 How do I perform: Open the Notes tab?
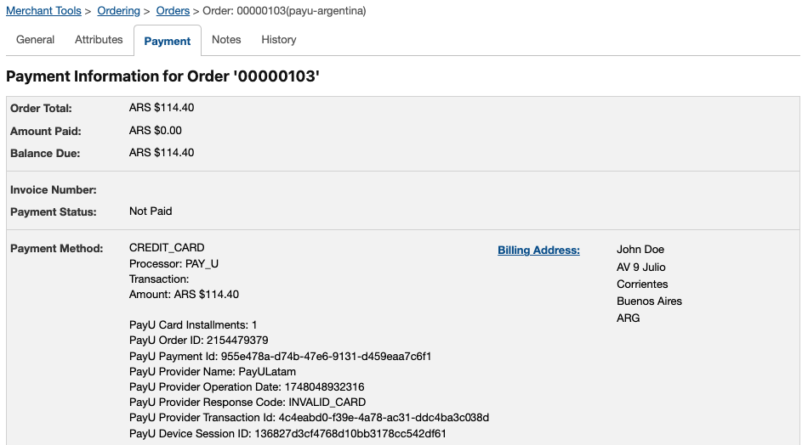coord(226,40)
